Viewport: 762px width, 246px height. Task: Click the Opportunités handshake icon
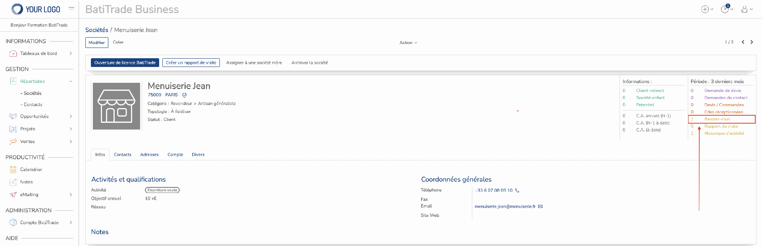click(x=13, y=116)
